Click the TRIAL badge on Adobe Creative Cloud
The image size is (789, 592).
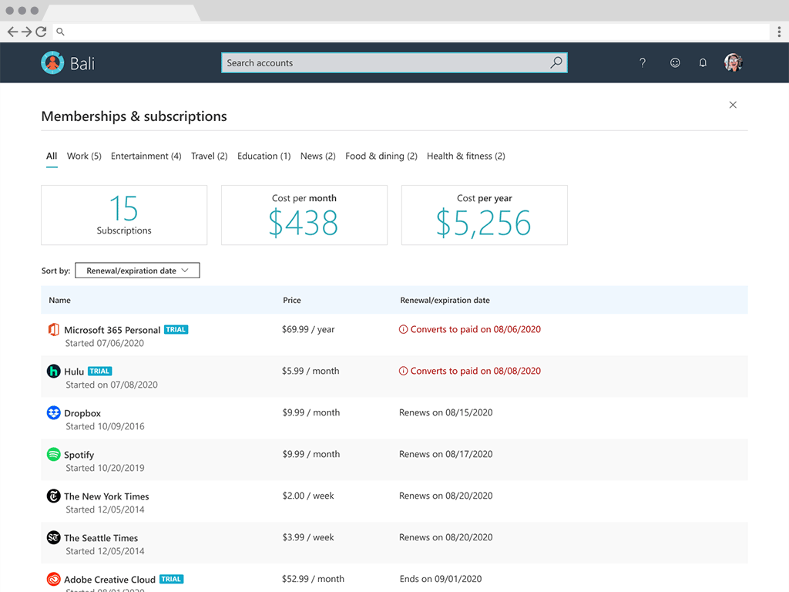(x=171, y=579)
